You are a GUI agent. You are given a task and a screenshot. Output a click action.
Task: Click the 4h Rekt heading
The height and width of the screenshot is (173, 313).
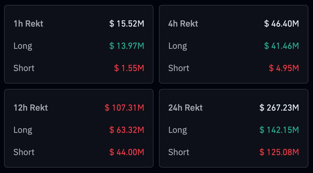pos(183,24)
